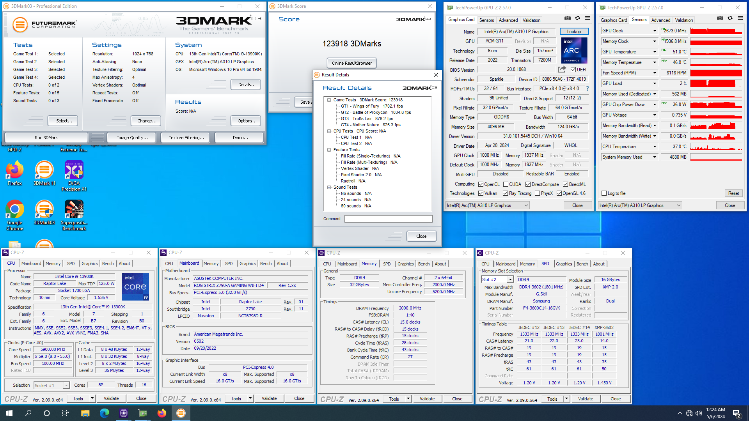Open the Bench tab in CPU-Z Memory window
The height and width of the screenshot is (421, 749).
coord(424,264)
